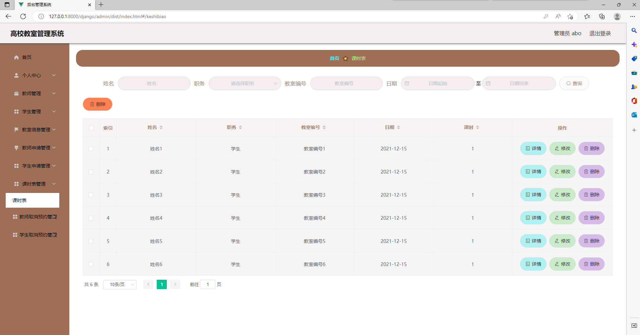The image size is (640, 335).
Task: Sort table by 课时 column arrows
Action: 478,127
